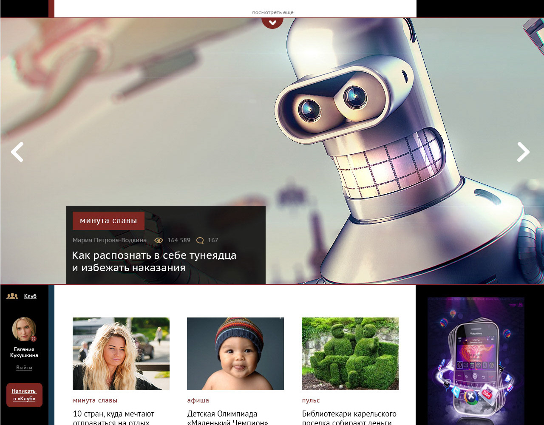Image resolution: width=544 pixels, height=425 pixels.
Task: Click the comments bubble icon
Action: pyautogui.click(x=200, y=241)
